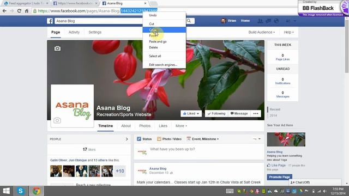The width and height of the screenshot is (349, 196).
Task: Open the privacy shortcuts lock icon
Action: pos(288,21)
